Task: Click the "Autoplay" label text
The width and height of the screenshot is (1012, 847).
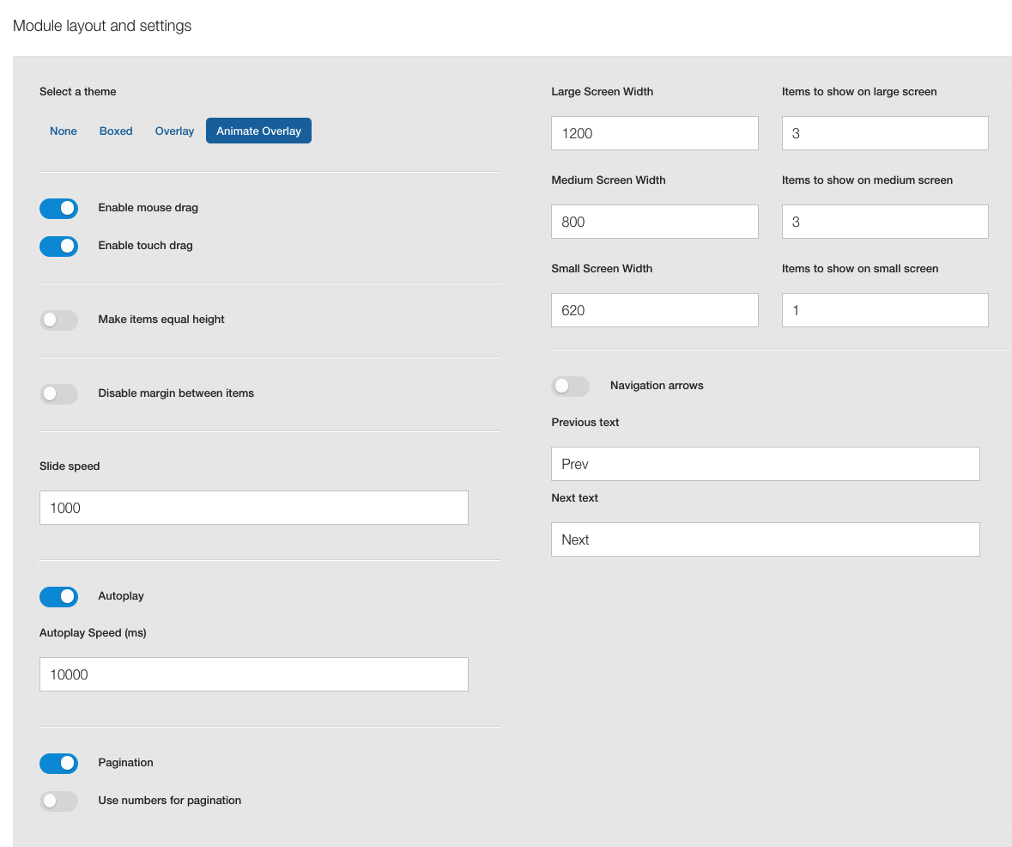Action: point(121,595)
